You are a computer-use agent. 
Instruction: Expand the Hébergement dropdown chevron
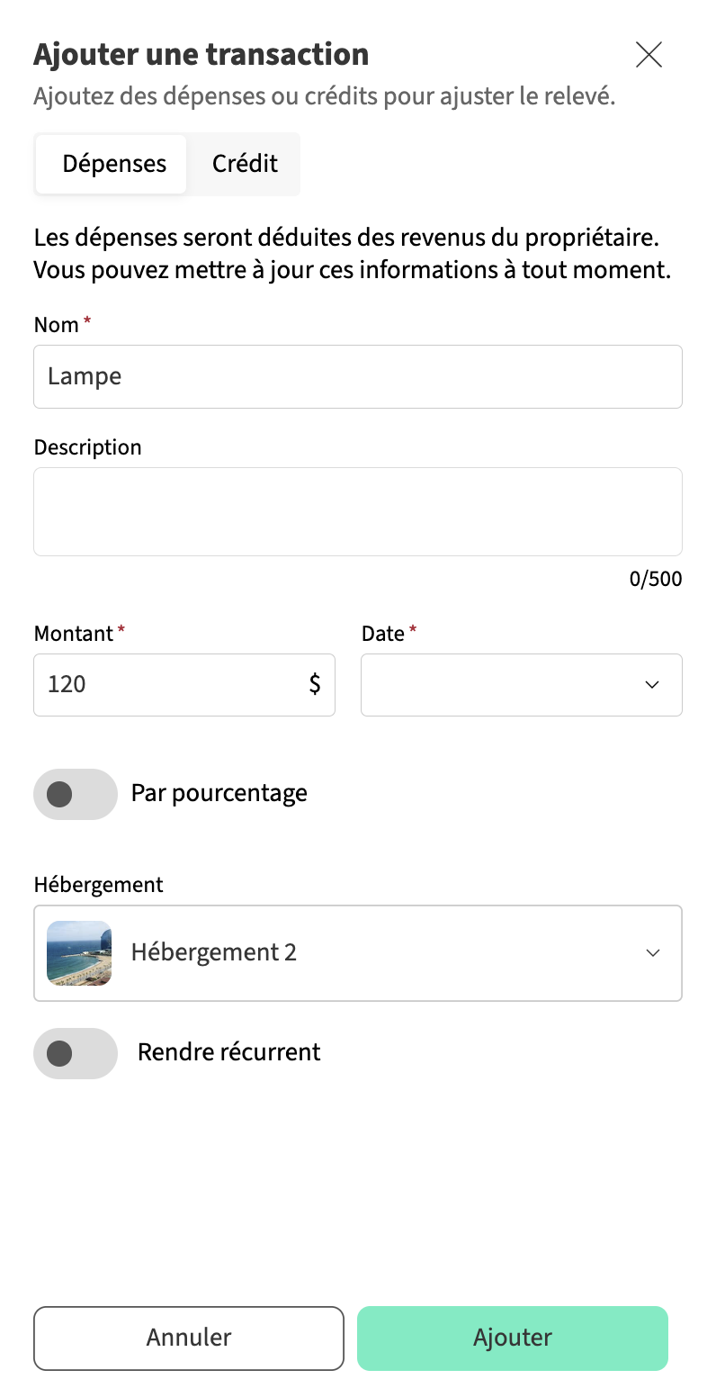click(x=653, y=952)
